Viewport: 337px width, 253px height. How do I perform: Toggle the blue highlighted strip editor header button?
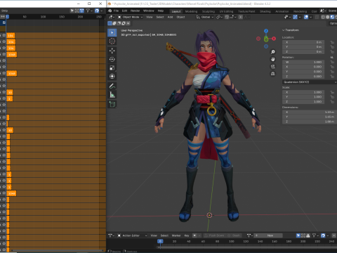click(x=81, y=11)
